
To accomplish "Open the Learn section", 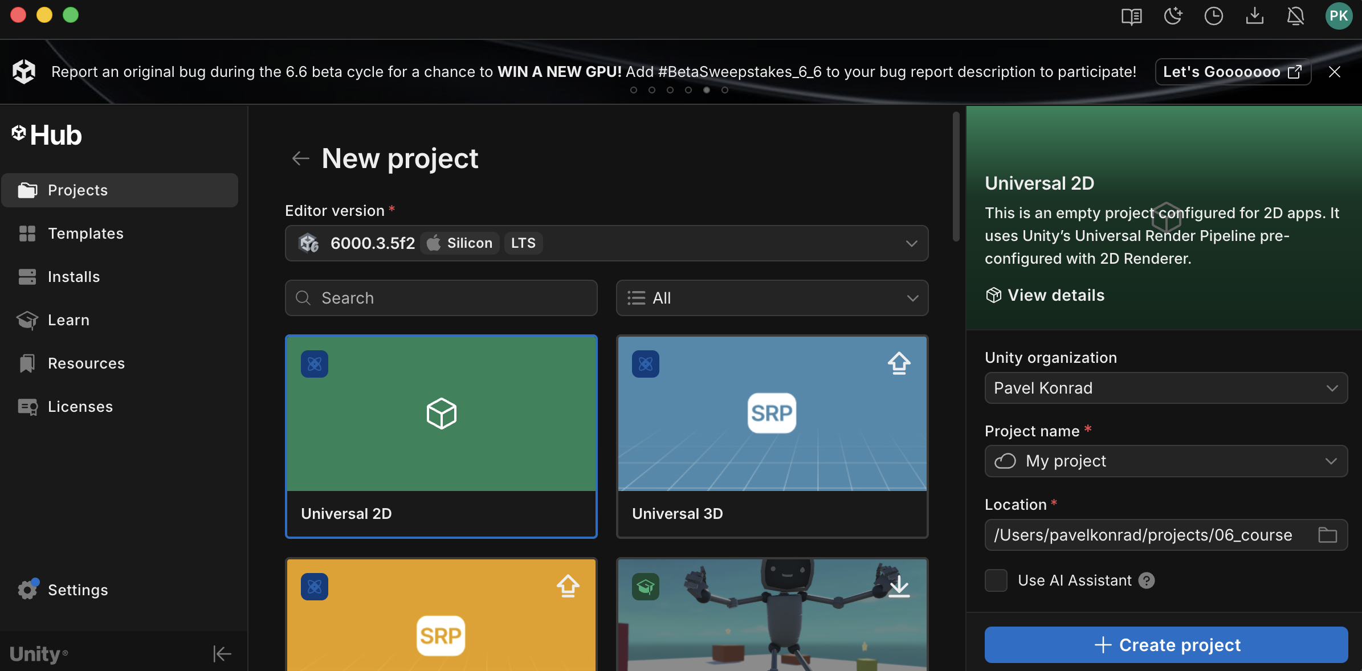I will 120,320.
